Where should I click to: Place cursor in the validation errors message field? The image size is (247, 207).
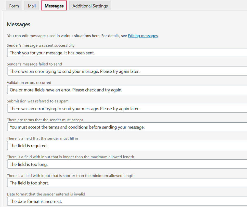tap(102, 90)
